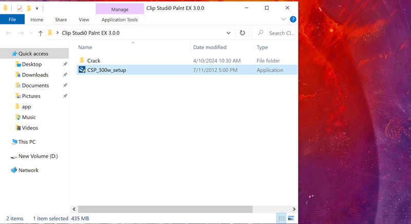Sort by the Type column header
The width and height of the screenshot is (411, 224).
[262, 47]
